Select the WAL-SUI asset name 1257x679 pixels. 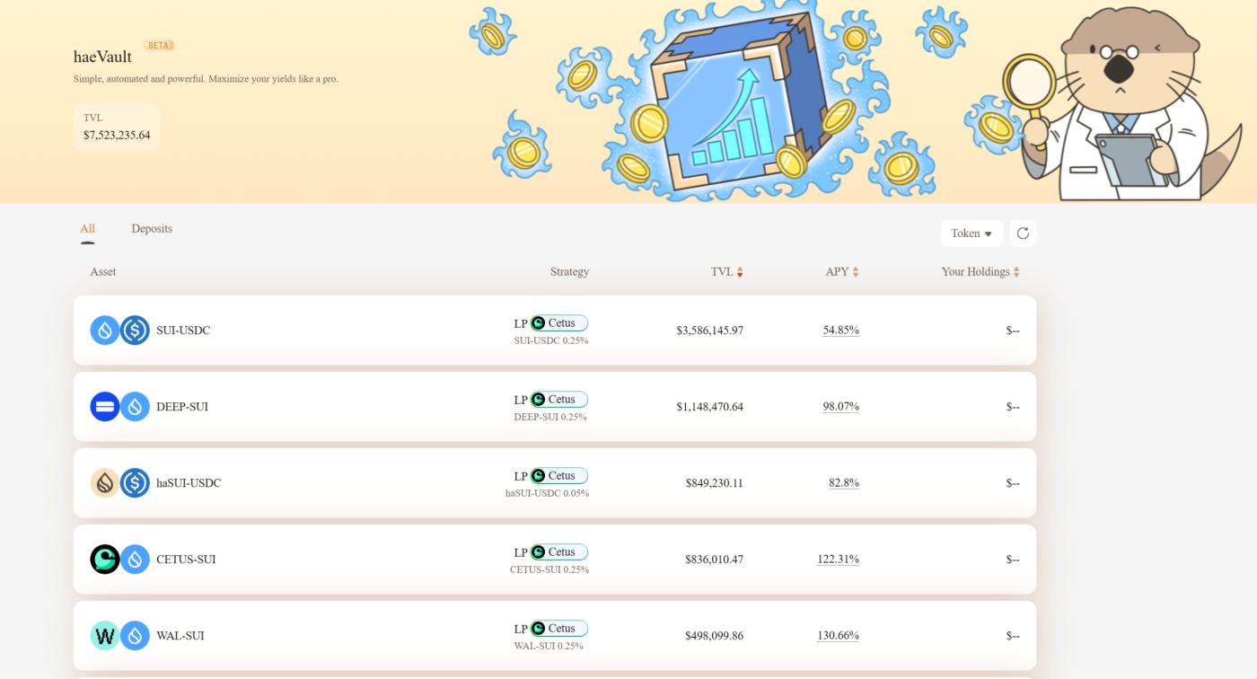[x=180, y=636]
